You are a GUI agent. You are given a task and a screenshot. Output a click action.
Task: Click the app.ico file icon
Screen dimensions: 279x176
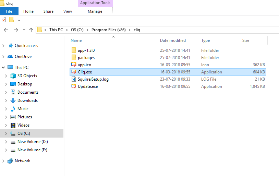(74, 64)
